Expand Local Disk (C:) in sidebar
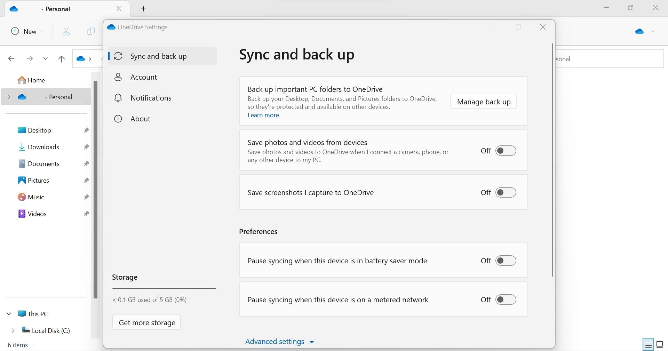Image resolution: width=668 pixels, height=351 pixels. point(14,330)
